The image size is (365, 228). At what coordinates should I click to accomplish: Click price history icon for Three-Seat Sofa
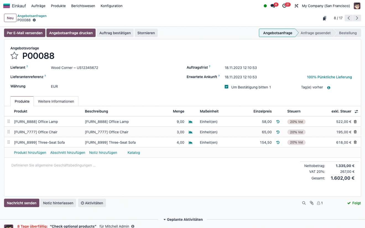pos(278,142)
